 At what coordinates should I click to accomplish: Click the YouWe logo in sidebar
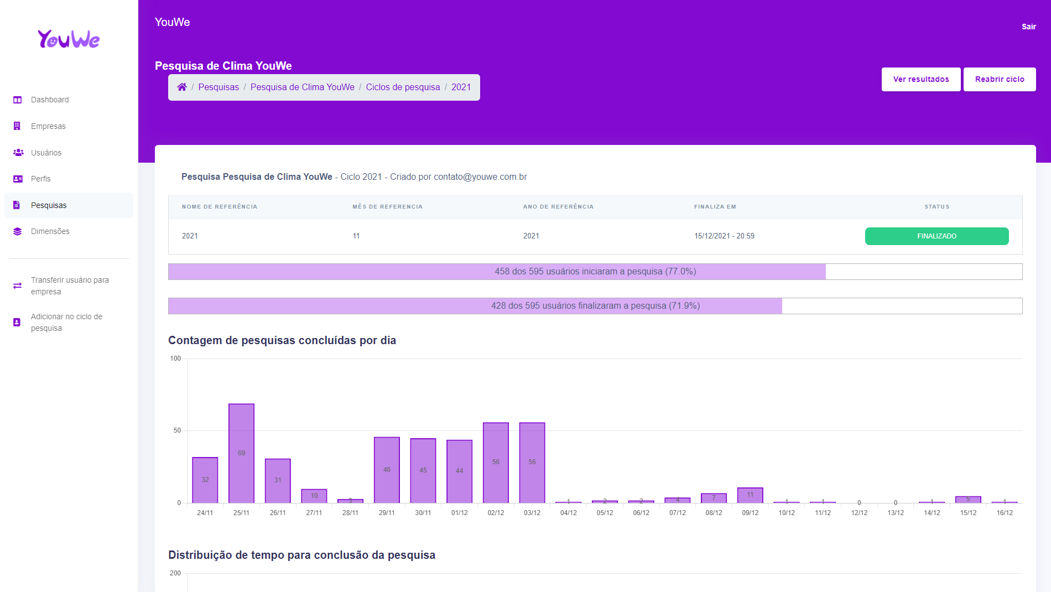(69, 39)
